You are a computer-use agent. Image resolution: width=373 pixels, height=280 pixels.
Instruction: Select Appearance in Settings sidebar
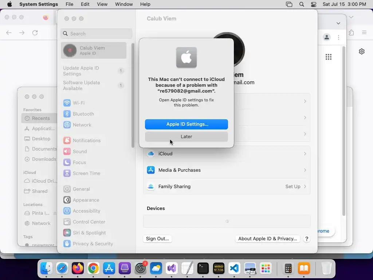pos(94,200)
